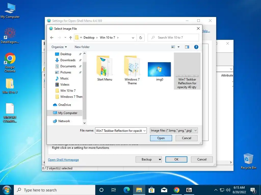
Task: Refresh the Win 10 to 7 folder
Action: pyautogui.click(x=141, y=38)
